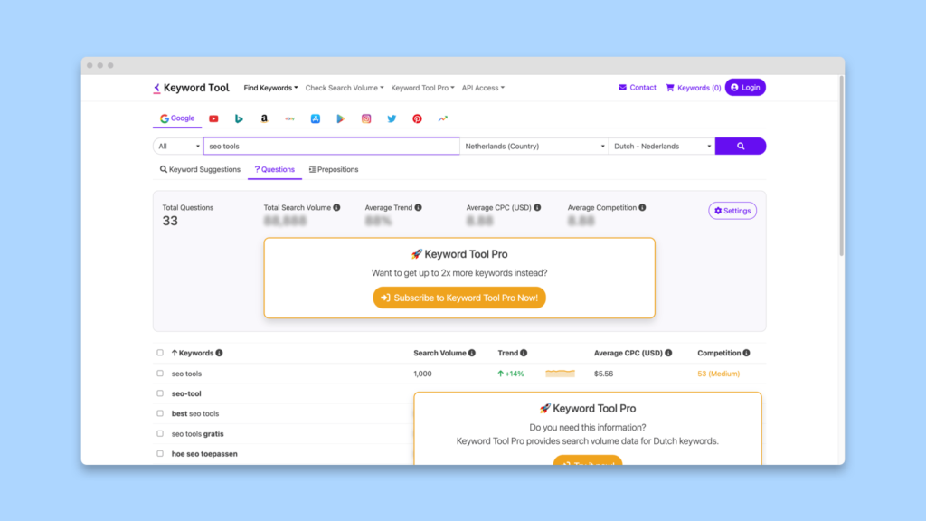Viewport: 926px width, 521px height.
Task: Choose the Amazon keyword source icon
Action: 264,118
